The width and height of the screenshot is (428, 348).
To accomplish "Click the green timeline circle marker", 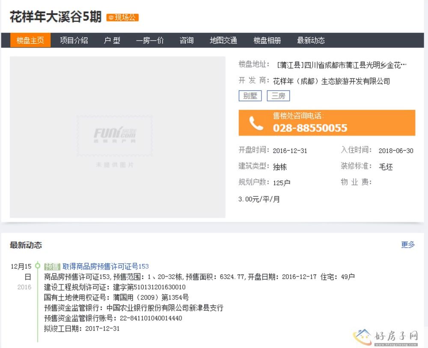I will pyautogui.click(x=38, y=266).
